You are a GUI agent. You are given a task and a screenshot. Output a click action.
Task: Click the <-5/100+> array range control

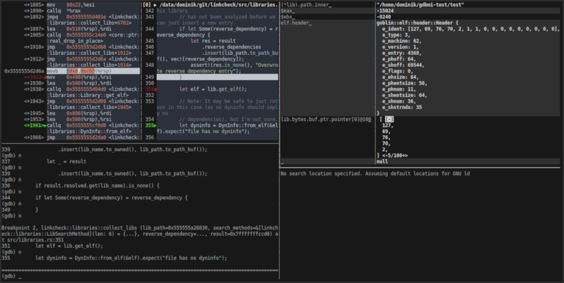coord(395,156)
